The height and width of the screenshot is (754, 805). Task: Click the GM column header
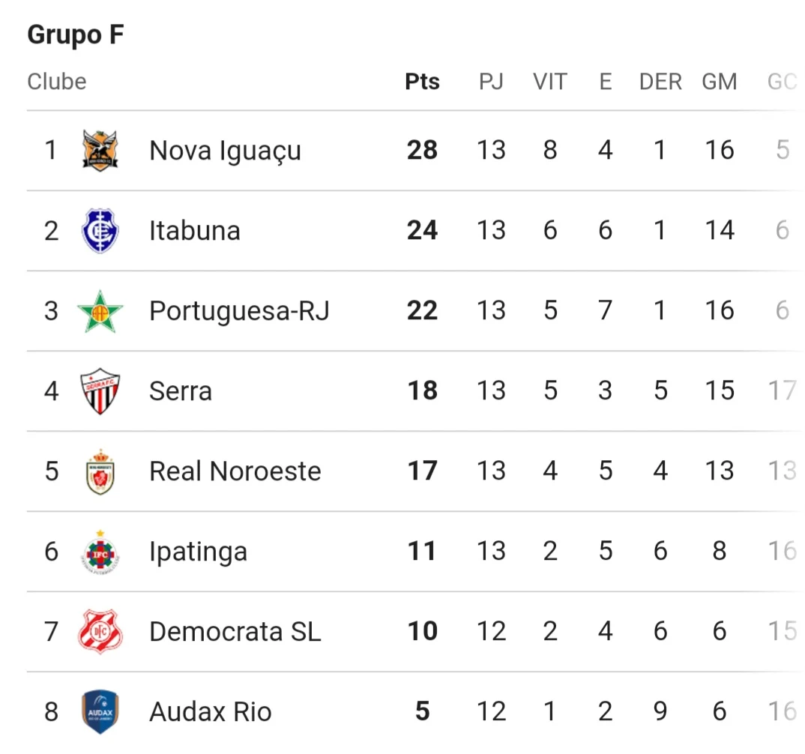pos(720,82)
